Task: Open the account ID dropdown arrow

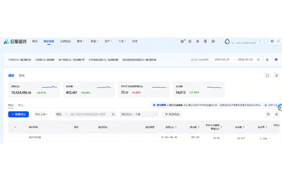Action: [260, 41]
